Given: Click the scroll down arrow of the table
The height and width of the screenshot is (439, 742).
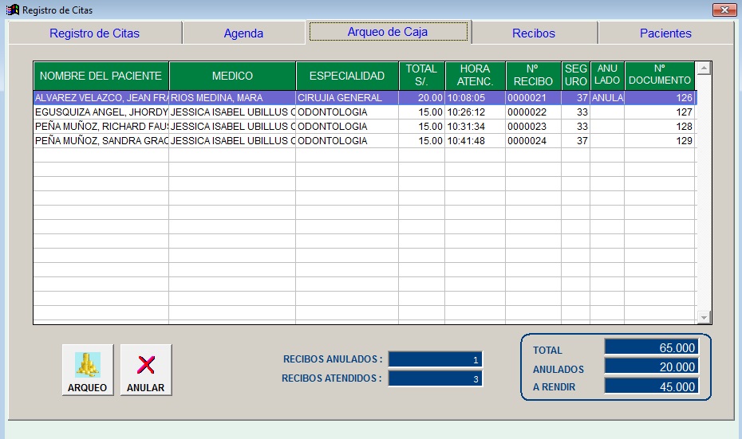Looking at the screenshot, I should pos(704,317).
